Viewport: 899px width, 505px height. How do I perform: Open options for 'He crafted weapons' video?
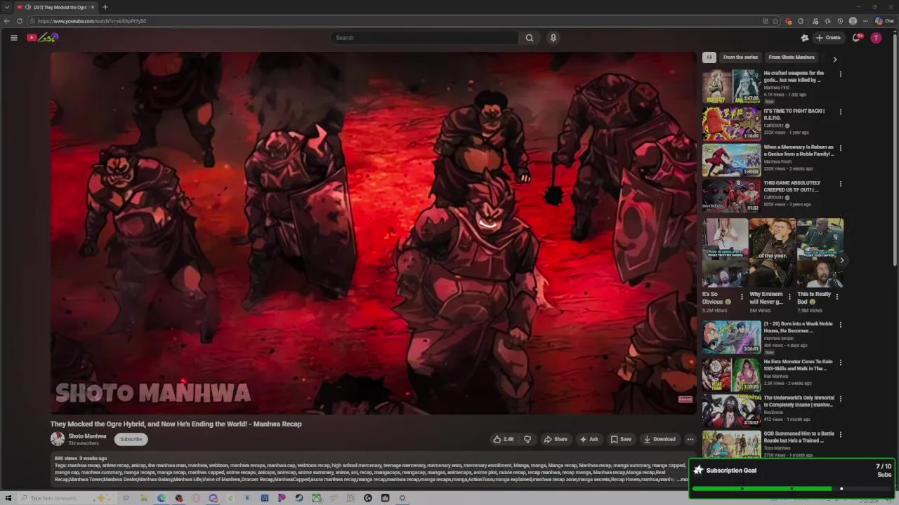pos(840,74)
